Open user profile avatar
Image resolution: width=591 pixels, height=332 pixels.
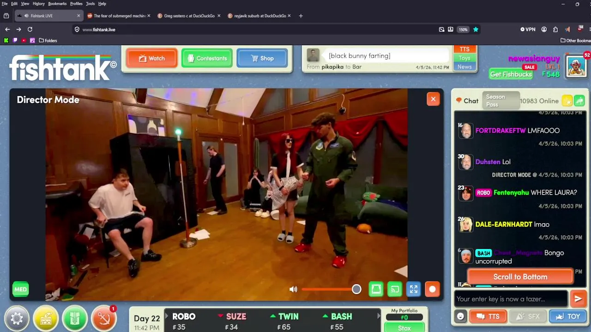click(576, 65)
